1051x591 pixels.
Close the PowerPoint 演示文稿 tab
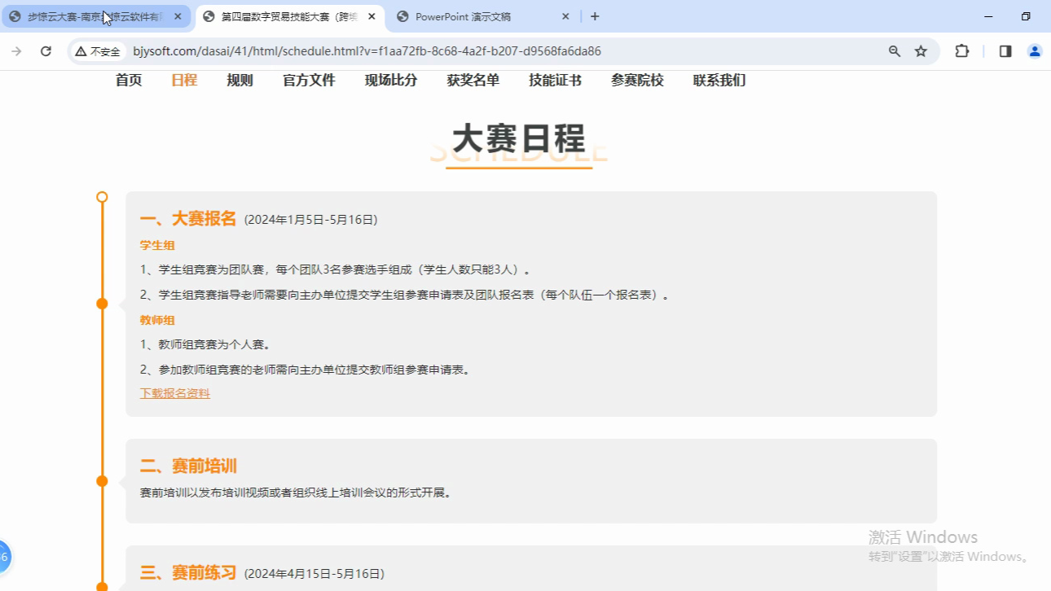coord(566,16)
